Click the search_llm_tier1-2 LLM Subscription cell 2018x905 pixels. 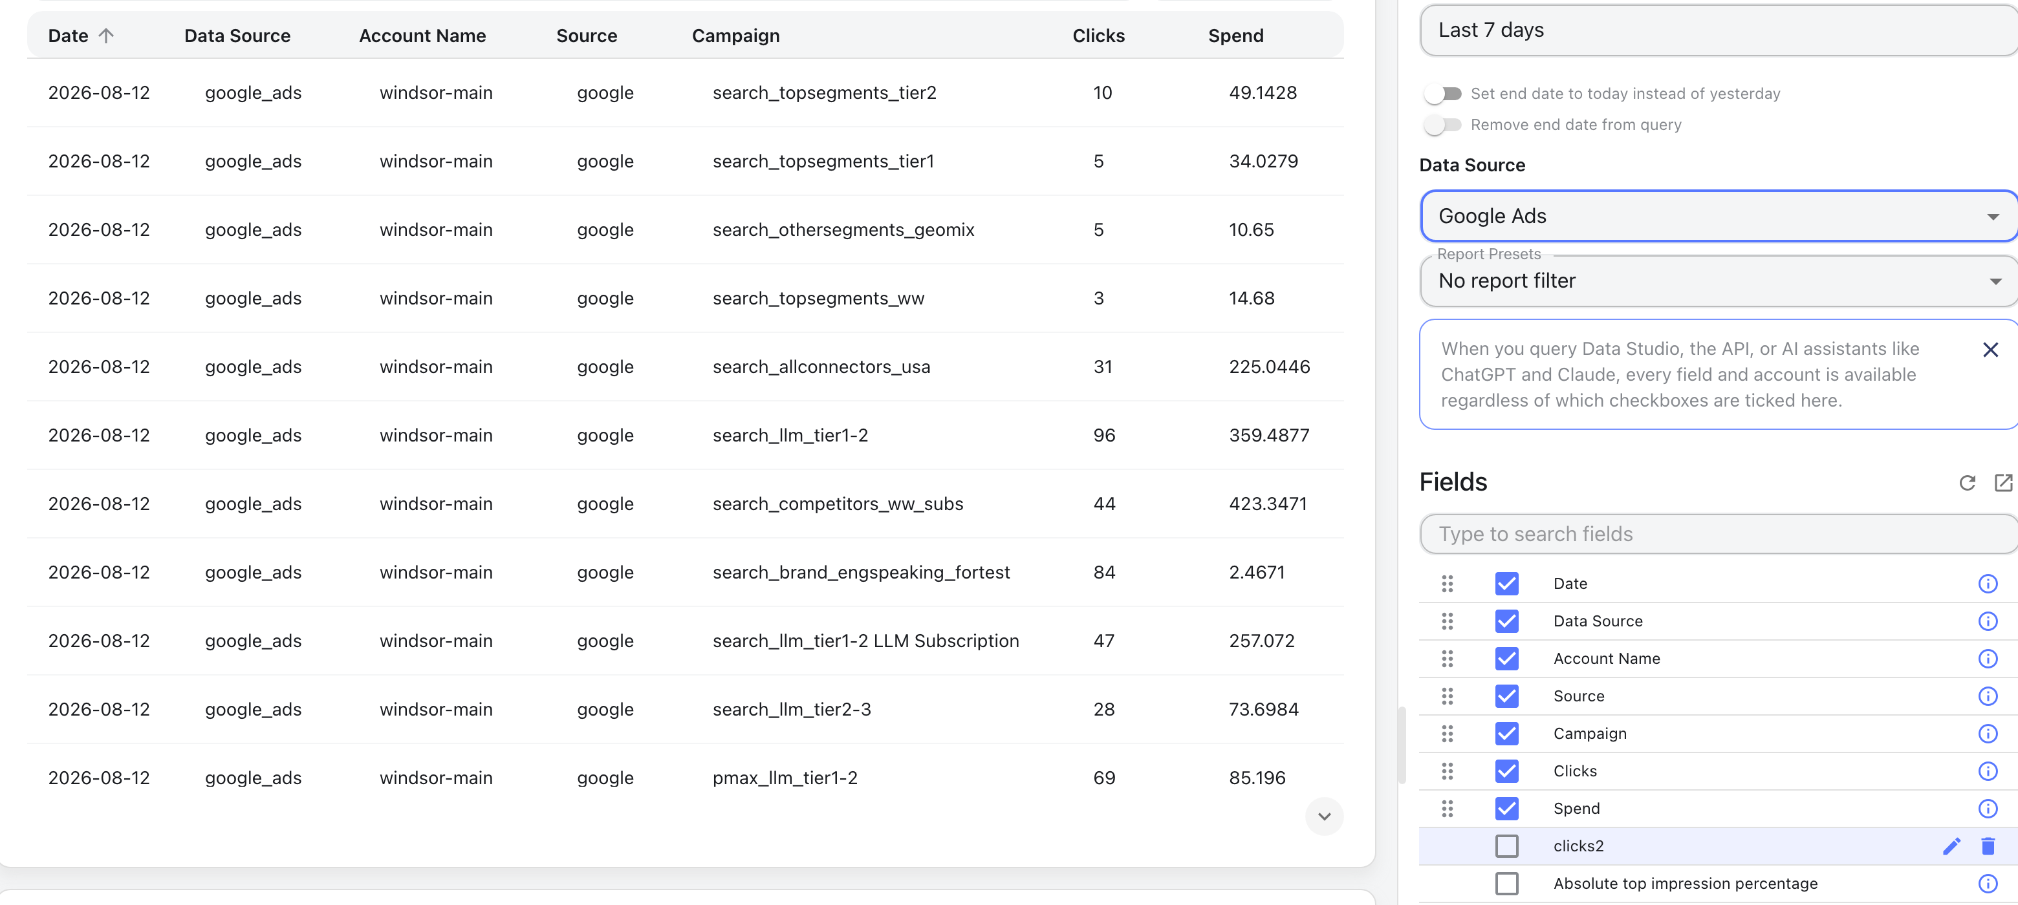pyautogui.click(x=865, y=641)
